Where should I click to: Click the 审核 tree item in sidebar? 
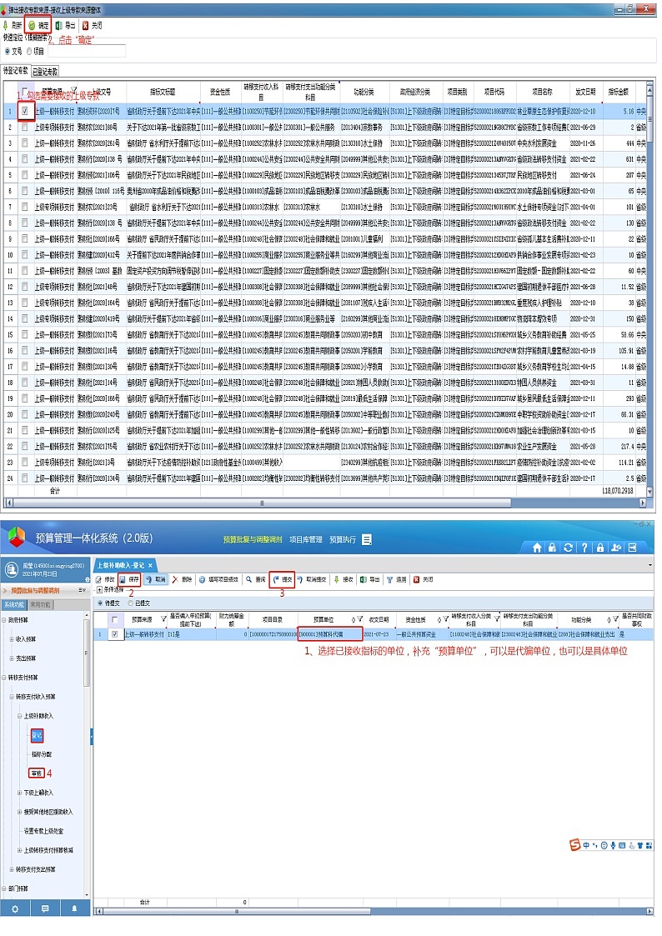36,773
